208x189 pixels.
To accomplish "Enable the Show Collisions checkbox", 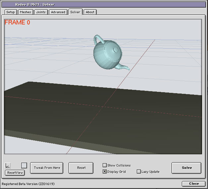I will (x=105, y=165).
